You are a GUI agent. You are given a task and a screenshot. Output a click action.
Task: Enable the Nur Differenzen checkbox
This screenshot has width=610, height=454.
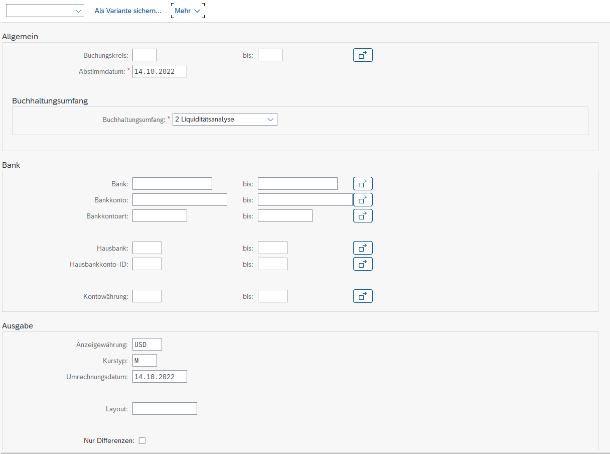pyautogui.click(x=142, y=441)
